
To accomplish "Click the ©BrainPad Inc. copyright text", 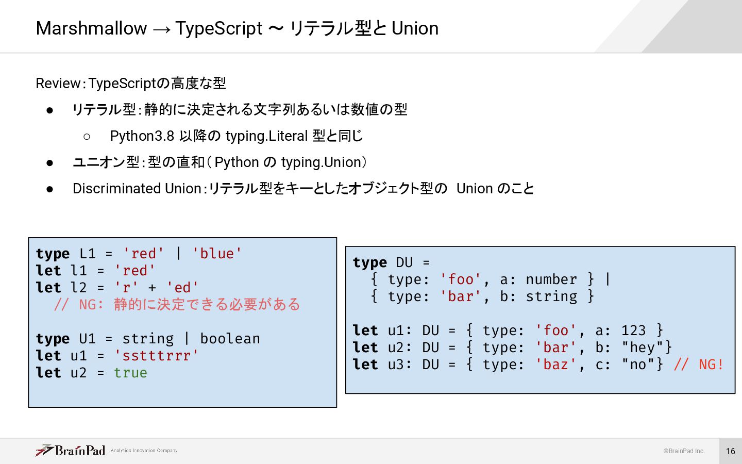I will pyautogui.click(x=684, y=451).
